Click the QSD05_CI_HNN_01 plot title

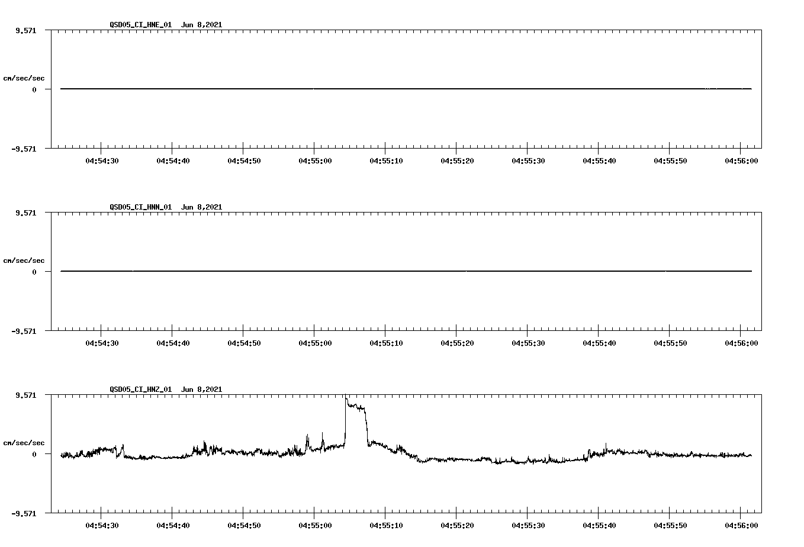tap(166, 207)
